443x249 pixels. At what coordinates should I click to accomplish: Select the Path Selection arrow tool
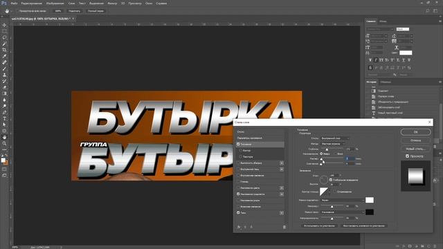pyautogui.click(x=4, y=124)
